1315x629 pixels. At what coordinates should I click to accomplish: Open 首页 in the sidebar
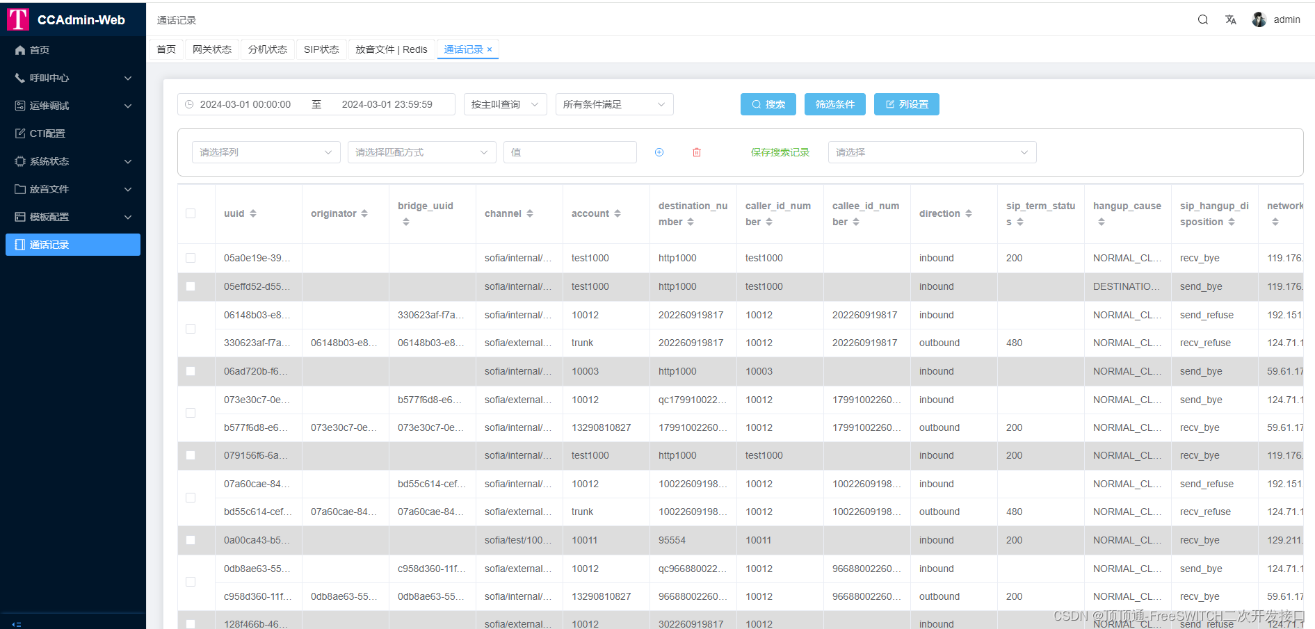73,50
